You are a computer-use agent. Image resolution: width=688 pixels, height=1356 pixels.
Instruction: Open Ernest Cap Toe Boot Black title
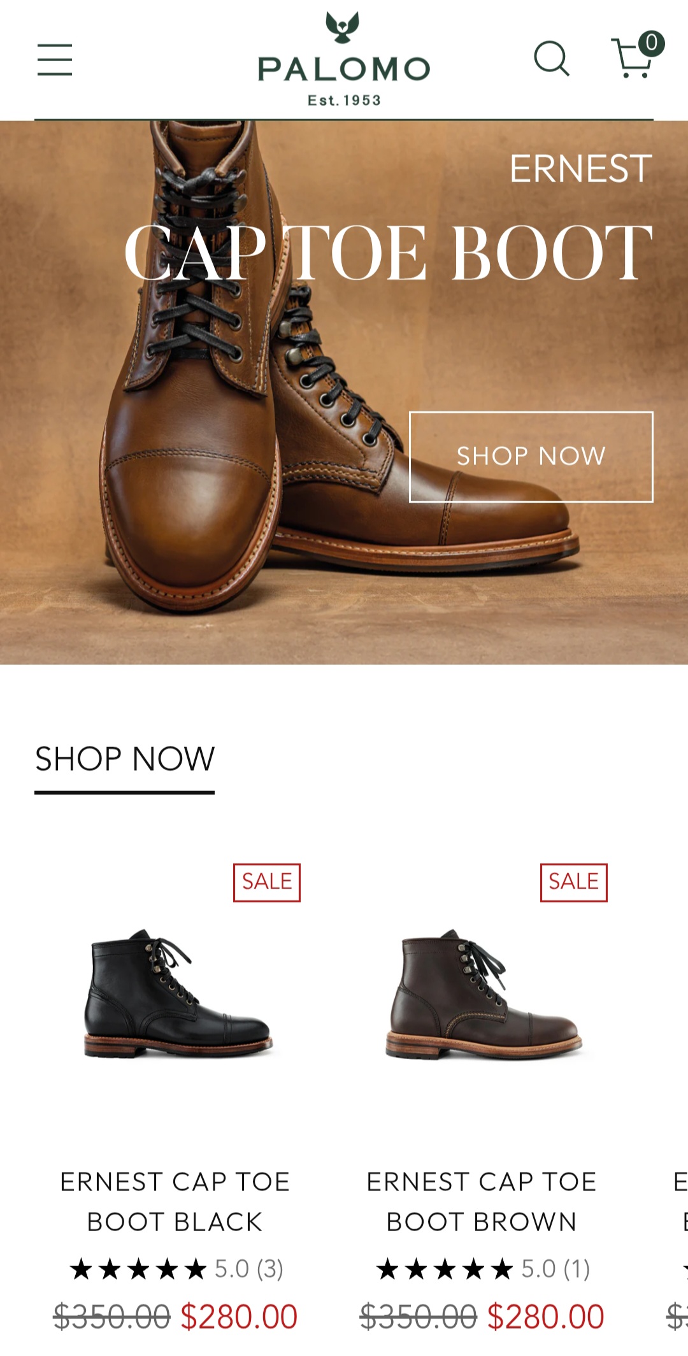175,1202
